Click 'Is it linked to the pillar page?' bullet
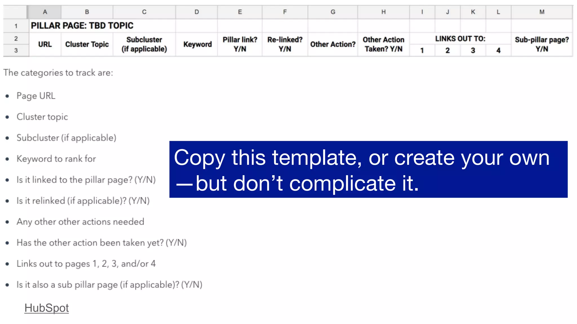Image resolution: width=577 pixels, height=324 pixels. tap(86, 180)
